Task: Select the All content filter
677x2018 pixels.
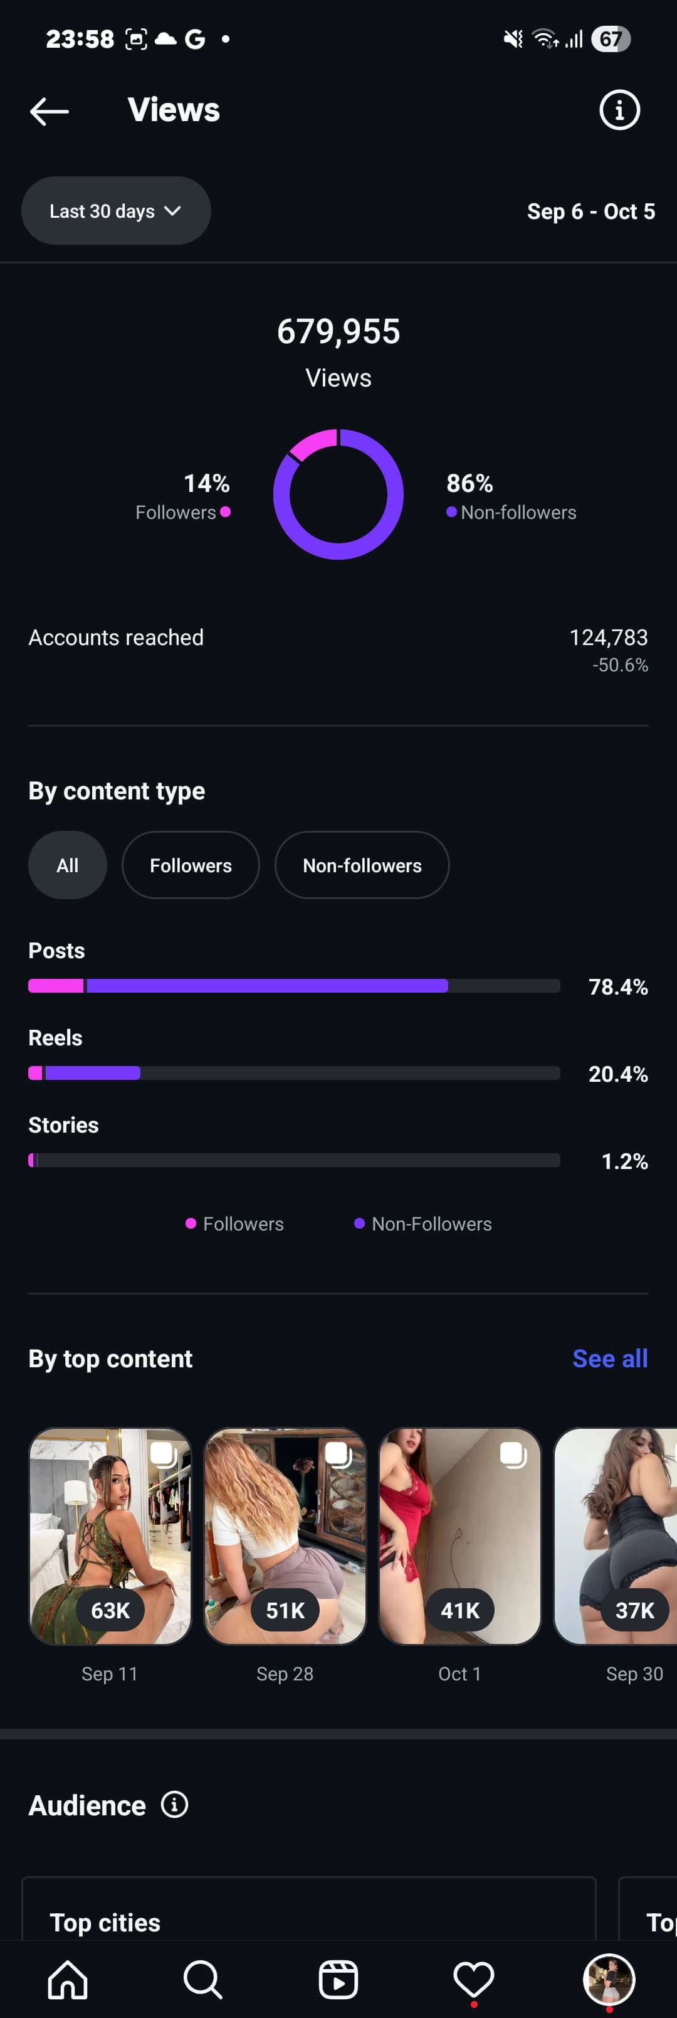Action: (x=67, y=865)
